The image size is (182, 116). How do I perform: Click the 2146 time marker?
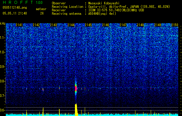pos(106,25)
